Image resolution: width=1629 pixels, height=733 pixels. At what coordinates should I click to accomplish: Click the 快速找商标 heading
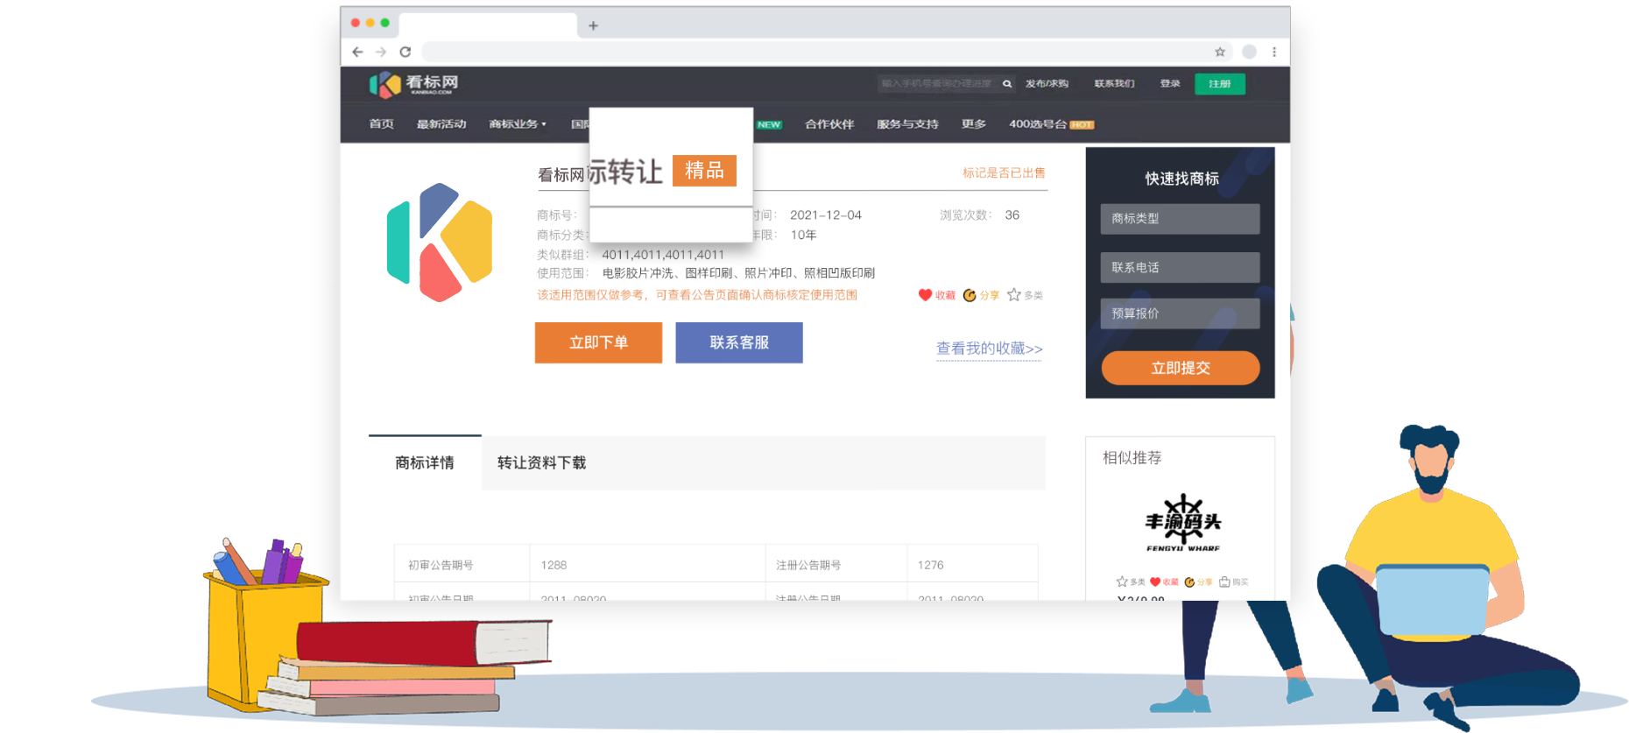1181,179
